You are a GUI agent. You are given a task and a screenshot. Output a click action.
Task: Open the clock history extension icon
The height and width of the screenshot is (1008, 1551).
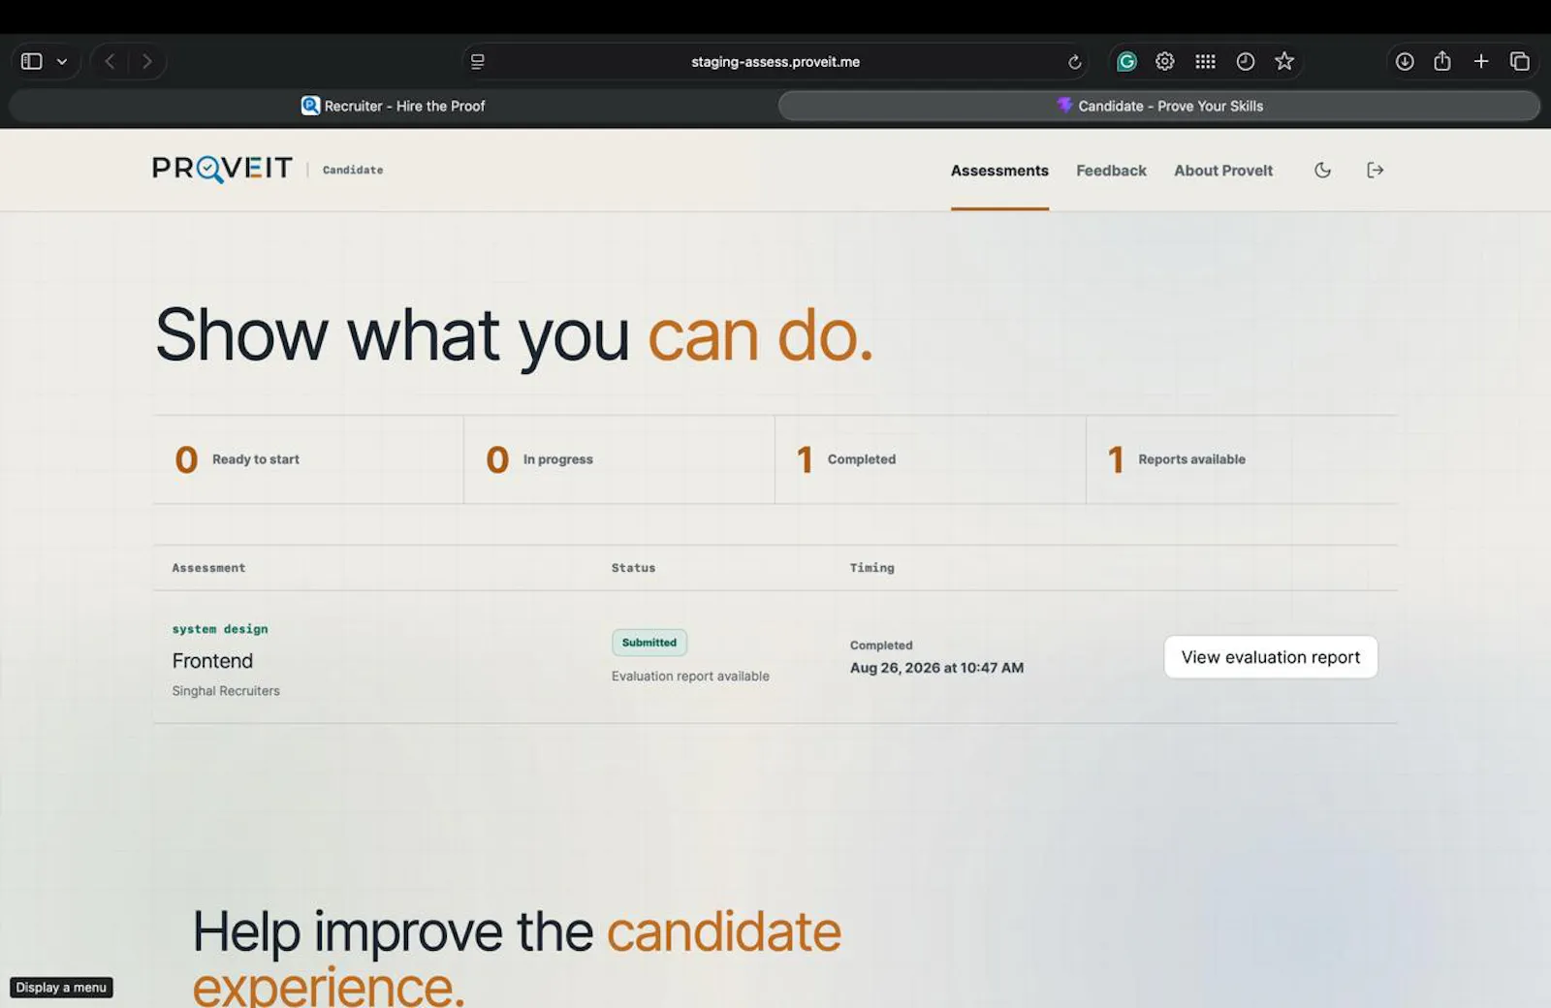point(1246,61)
